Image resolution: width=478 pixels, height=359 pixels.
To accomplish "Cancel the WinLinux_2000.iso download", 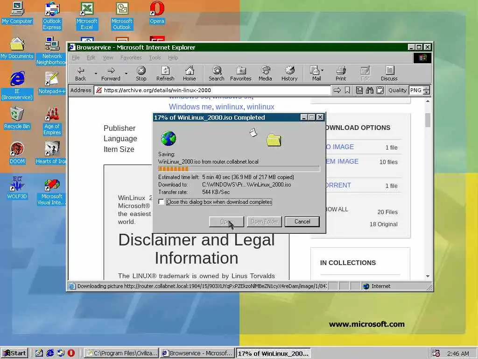I will pos(302,222).
